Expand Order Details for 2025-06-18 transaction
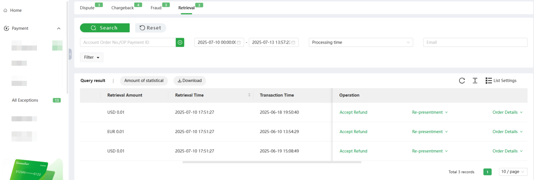This screenshot has width=534, height=180. click(507, 112)
